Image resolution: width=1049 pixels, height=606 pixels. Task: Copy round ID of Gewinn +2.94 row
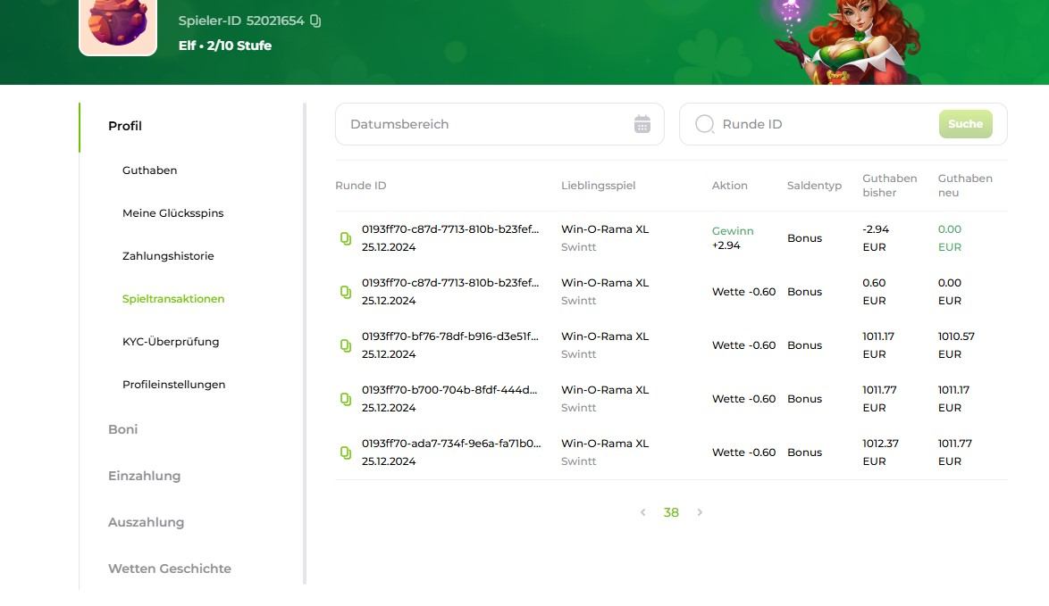point(346,238)
